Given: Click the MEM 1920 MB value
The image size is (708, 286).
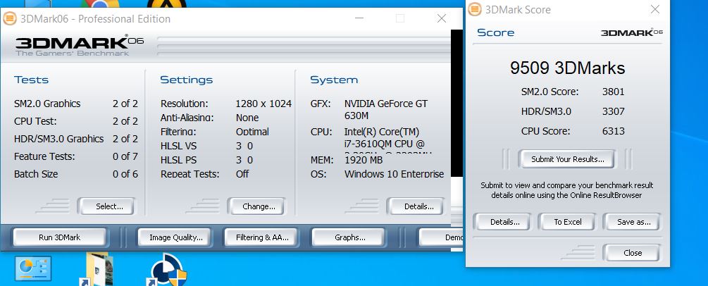Looking at the screenshot, I should pos(364,160).
